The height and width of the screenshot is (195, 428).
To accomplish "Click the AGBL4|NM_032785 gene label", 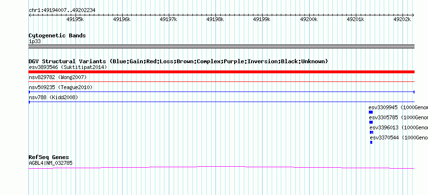I will click(x=51, y=163).
